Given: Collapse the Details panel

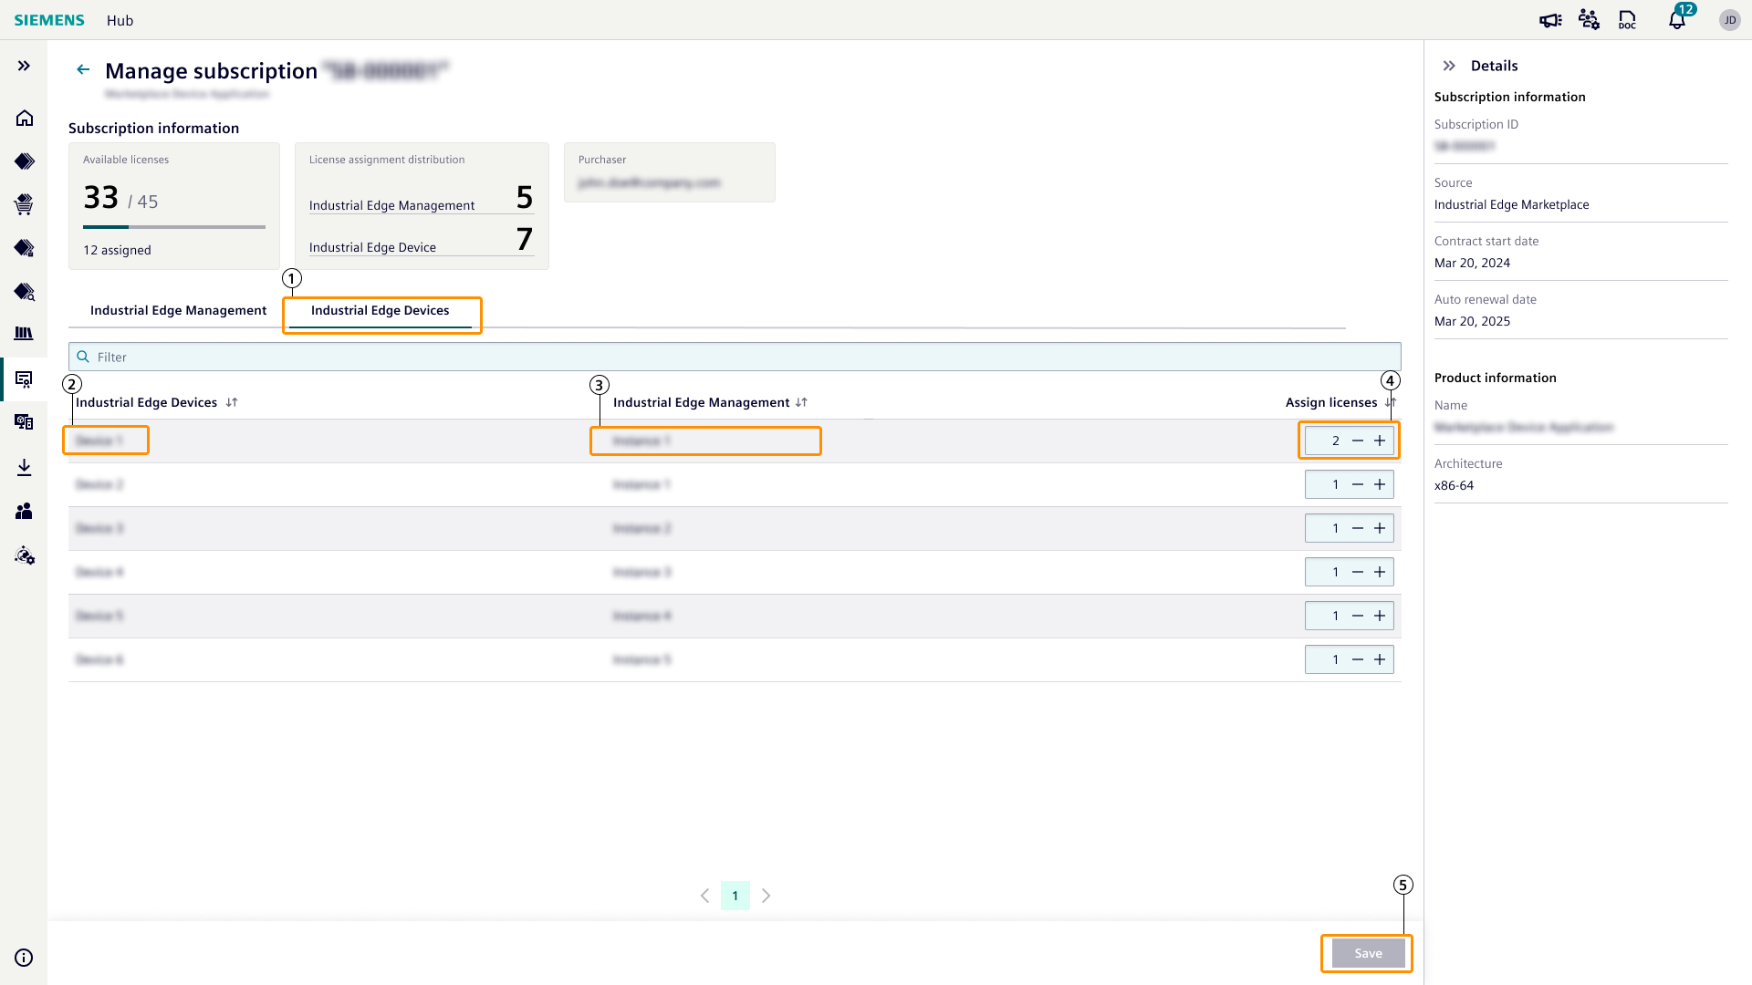Looking at the screenshot, I should (1449, 66).
